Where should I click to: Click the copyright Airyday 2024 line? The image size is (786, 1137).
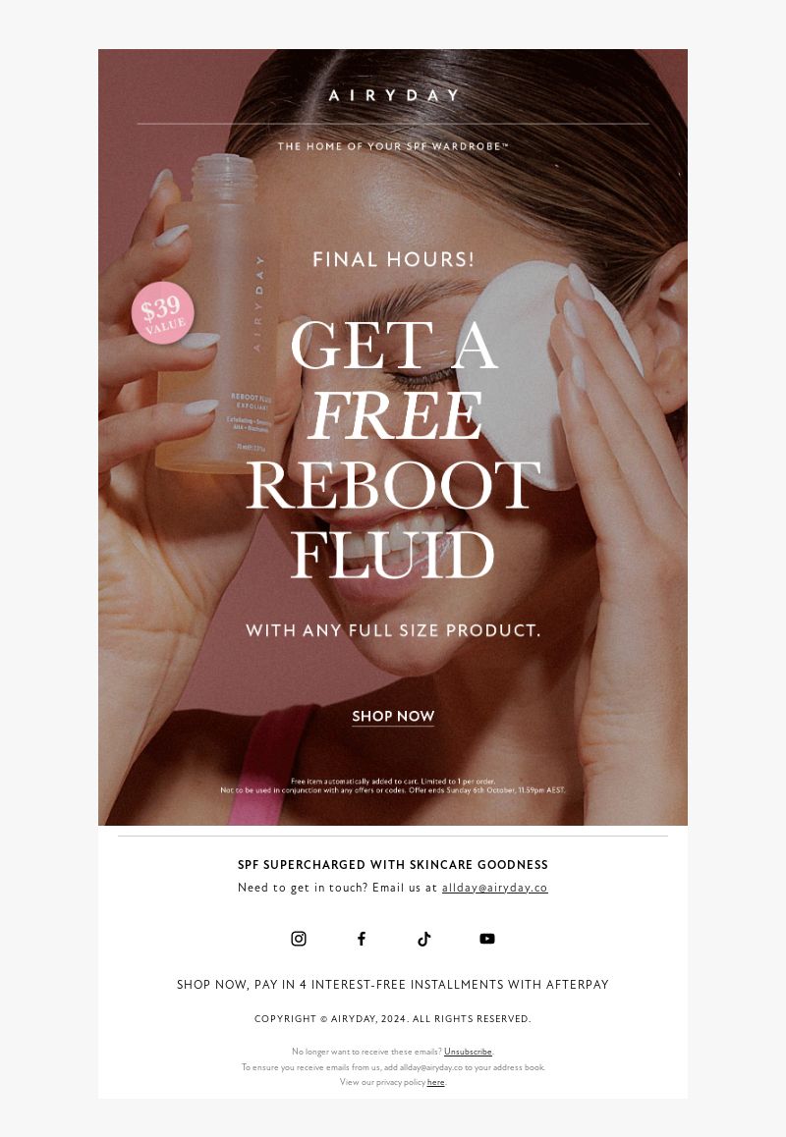click(x=393, y=1019)
